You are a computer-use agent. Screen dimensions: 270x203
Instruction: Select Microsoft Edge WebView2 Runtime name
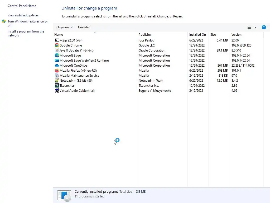click(84, 60)
